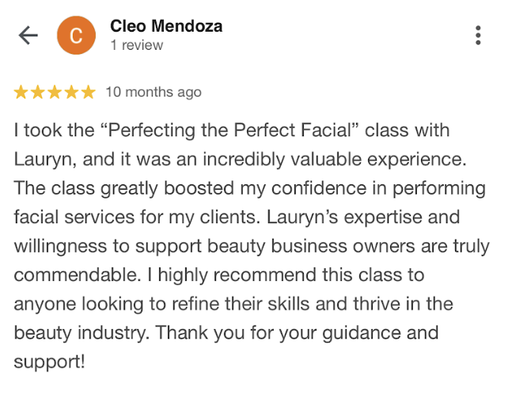Click the first star of the rating
This screenshot has width=508, height=394.
click(x=21, y=93)
